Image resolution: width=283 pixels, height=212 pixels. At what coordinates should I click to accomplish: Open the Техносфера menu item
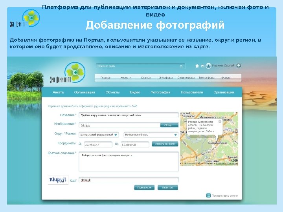click(x=206, y=78)
